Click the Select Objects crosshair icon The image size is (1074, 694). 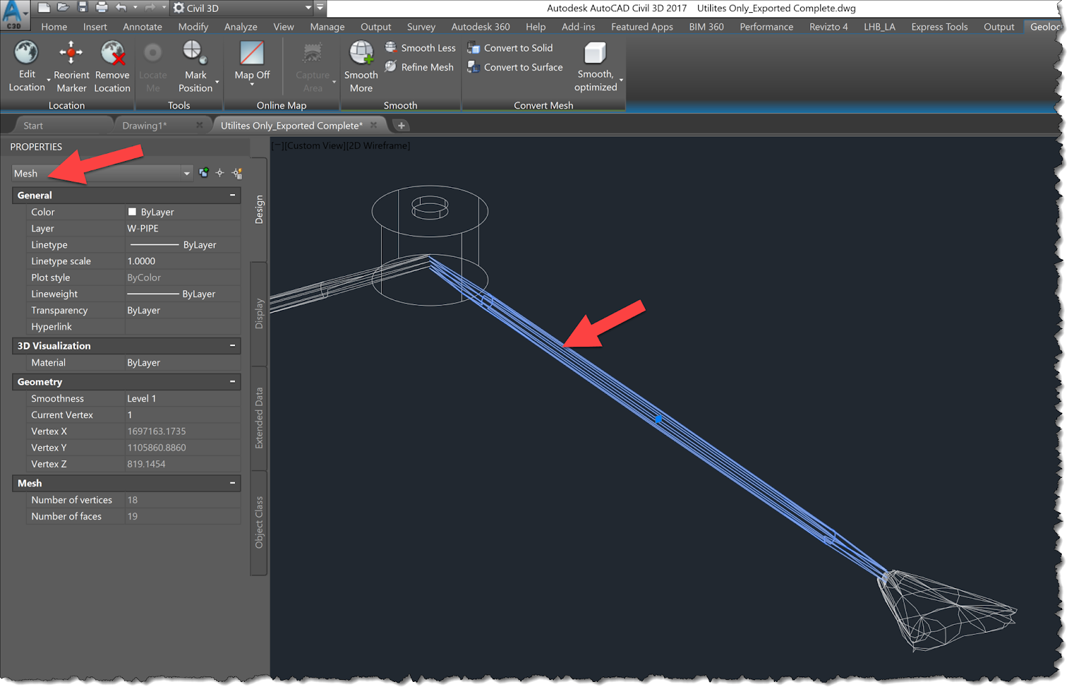point(220,173)
